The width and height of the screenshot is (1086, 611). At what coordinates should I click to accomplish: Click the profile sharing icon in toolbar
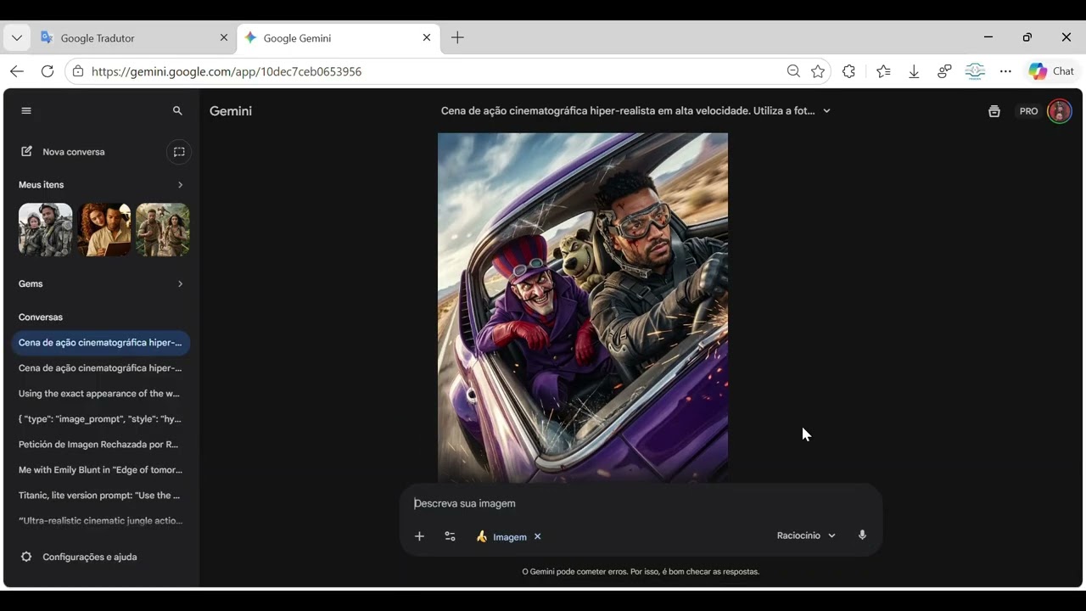point(944,72)
